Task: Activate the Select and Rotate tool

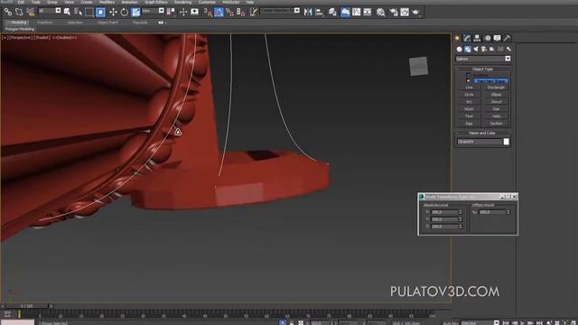Action: (125, 12)
